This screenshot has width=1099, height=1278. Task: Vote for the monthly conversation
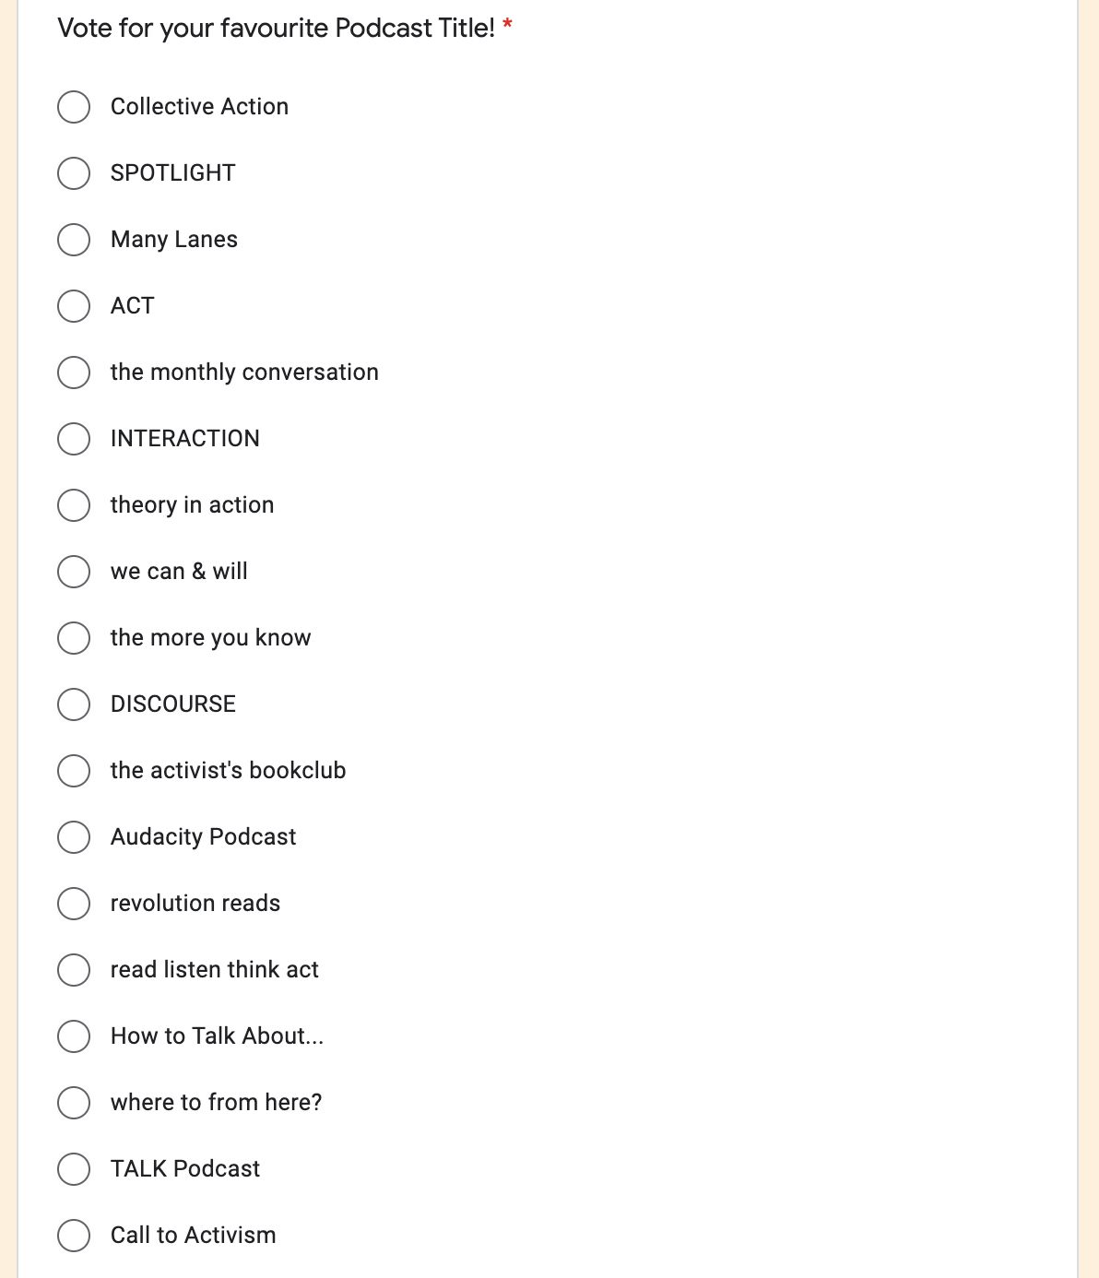(x=74, y=373)
